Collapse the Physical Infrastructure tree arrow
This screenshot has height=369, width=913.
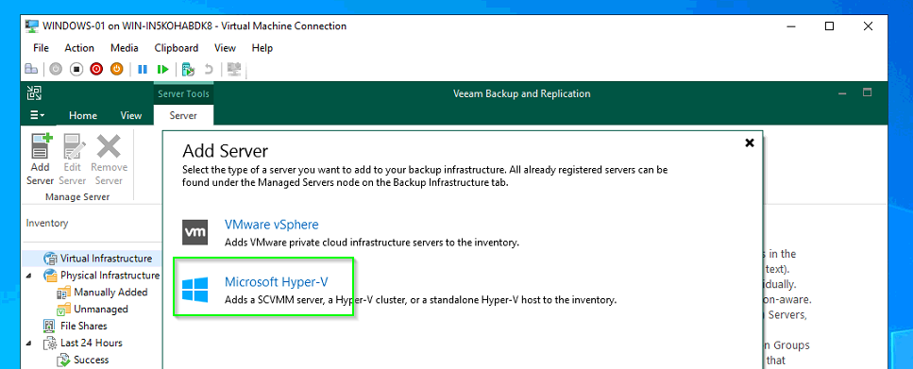pos(29,276)
